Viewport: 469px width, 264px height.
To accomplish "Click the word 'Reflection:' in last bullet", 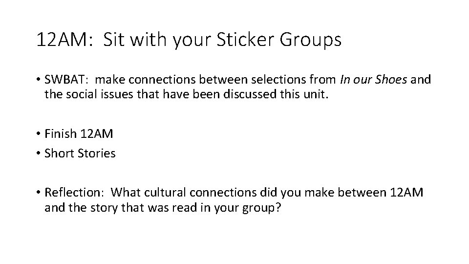I will (x=72, y=193).
